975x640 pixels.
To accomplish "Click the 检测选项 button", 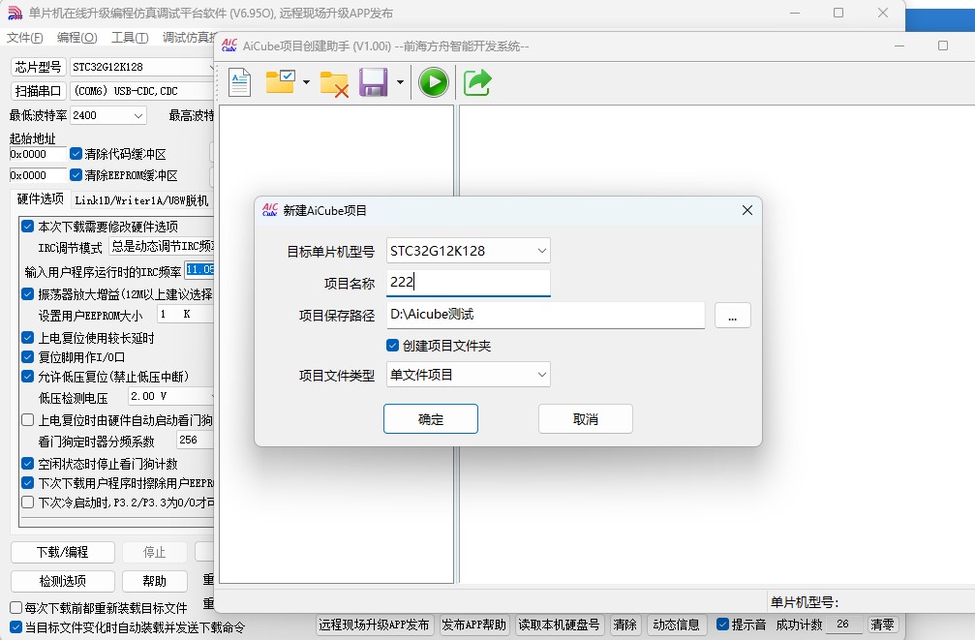I will coord(62,581).
